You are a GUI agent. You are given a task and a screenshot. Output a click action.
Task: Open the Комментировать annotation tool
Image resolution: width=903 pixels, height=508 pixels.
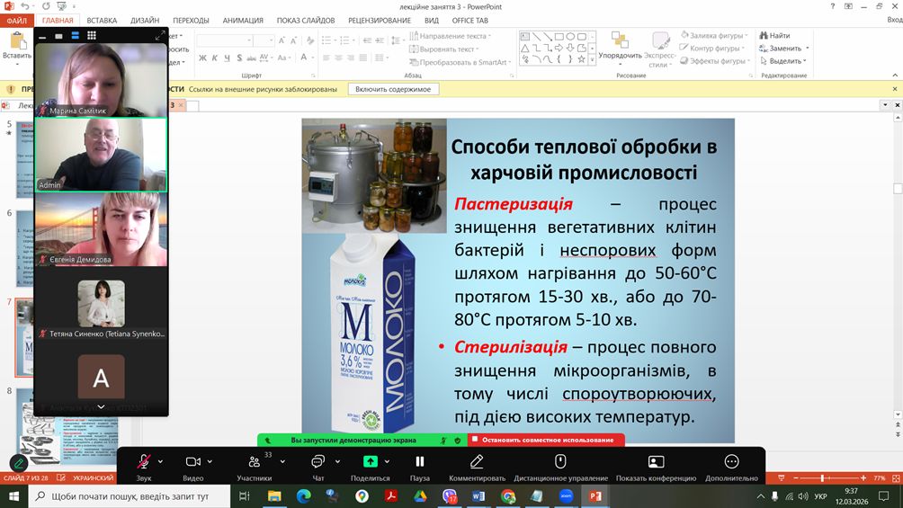pyautogui.click(x=477, y=461)
